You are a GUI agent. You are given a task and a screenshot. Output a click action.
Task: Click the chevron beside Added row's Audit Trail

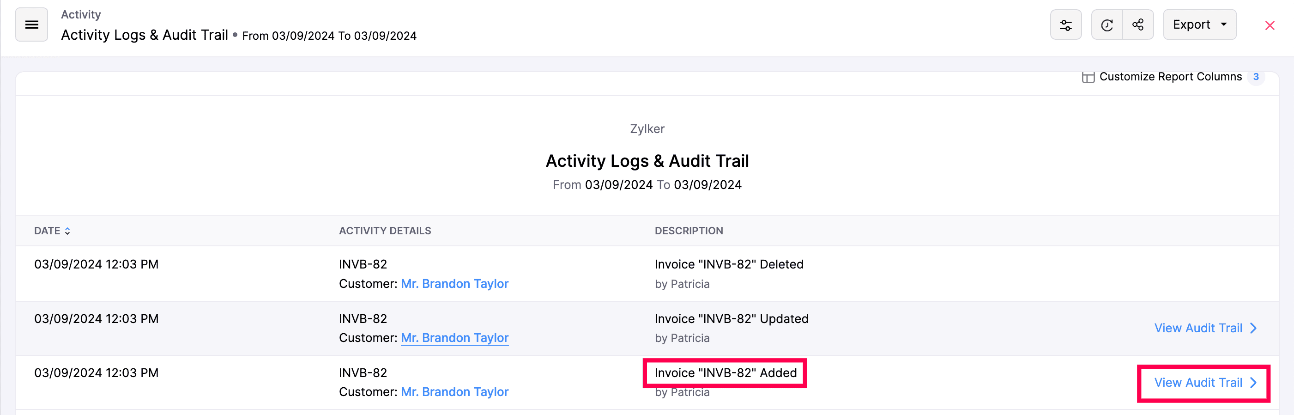click(1254, 383)
